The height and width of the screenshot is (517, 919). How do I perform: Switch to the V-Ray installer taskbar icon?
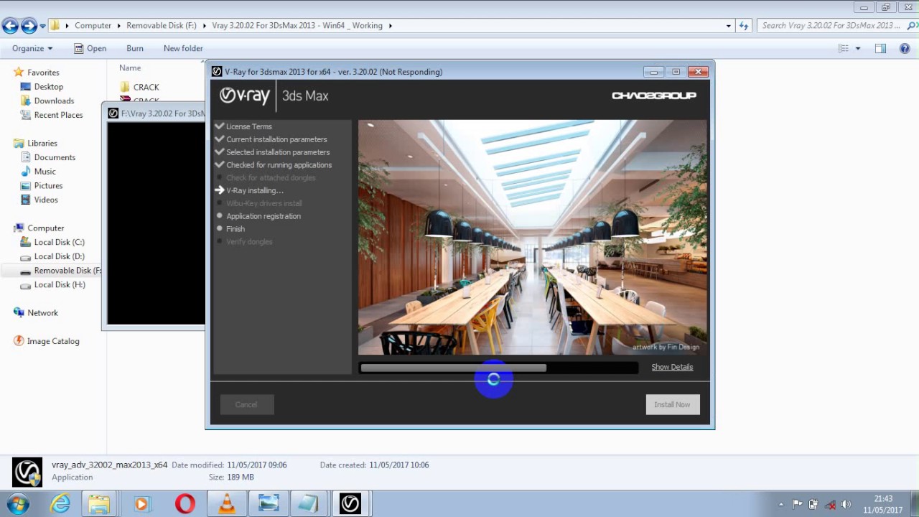point(350,504)
